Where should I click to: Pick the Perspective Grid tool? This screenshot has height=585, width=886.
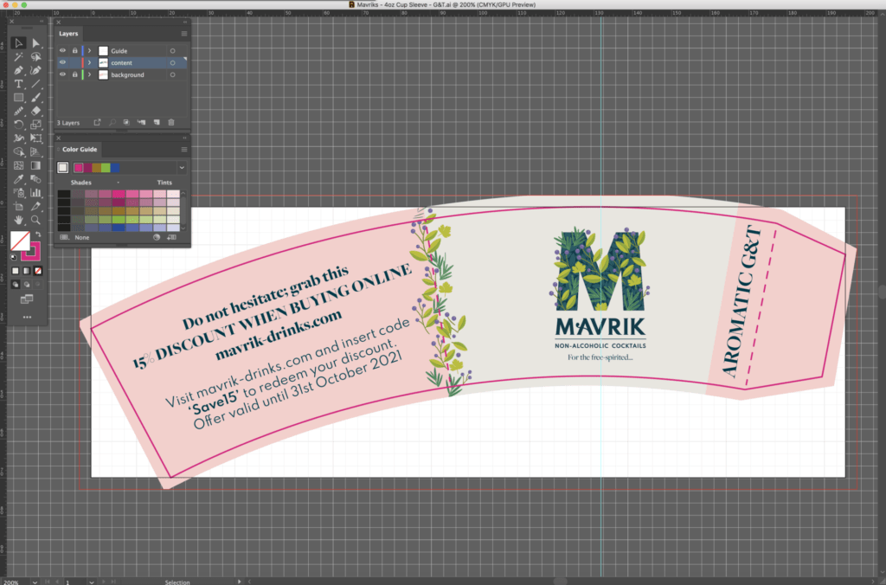(35, 151)
